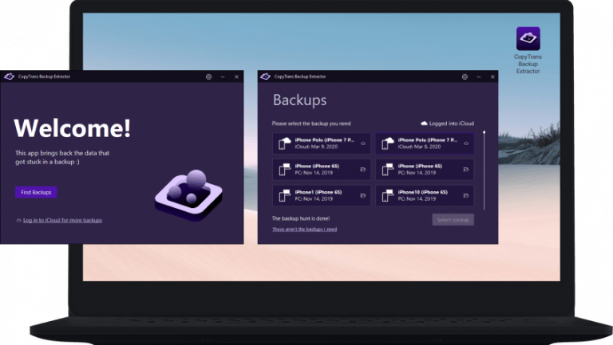Click Backups window 'CopyTrans Backup Extractor' title text
This screenshot has width=613, height=345.
[x=300, y=76]
